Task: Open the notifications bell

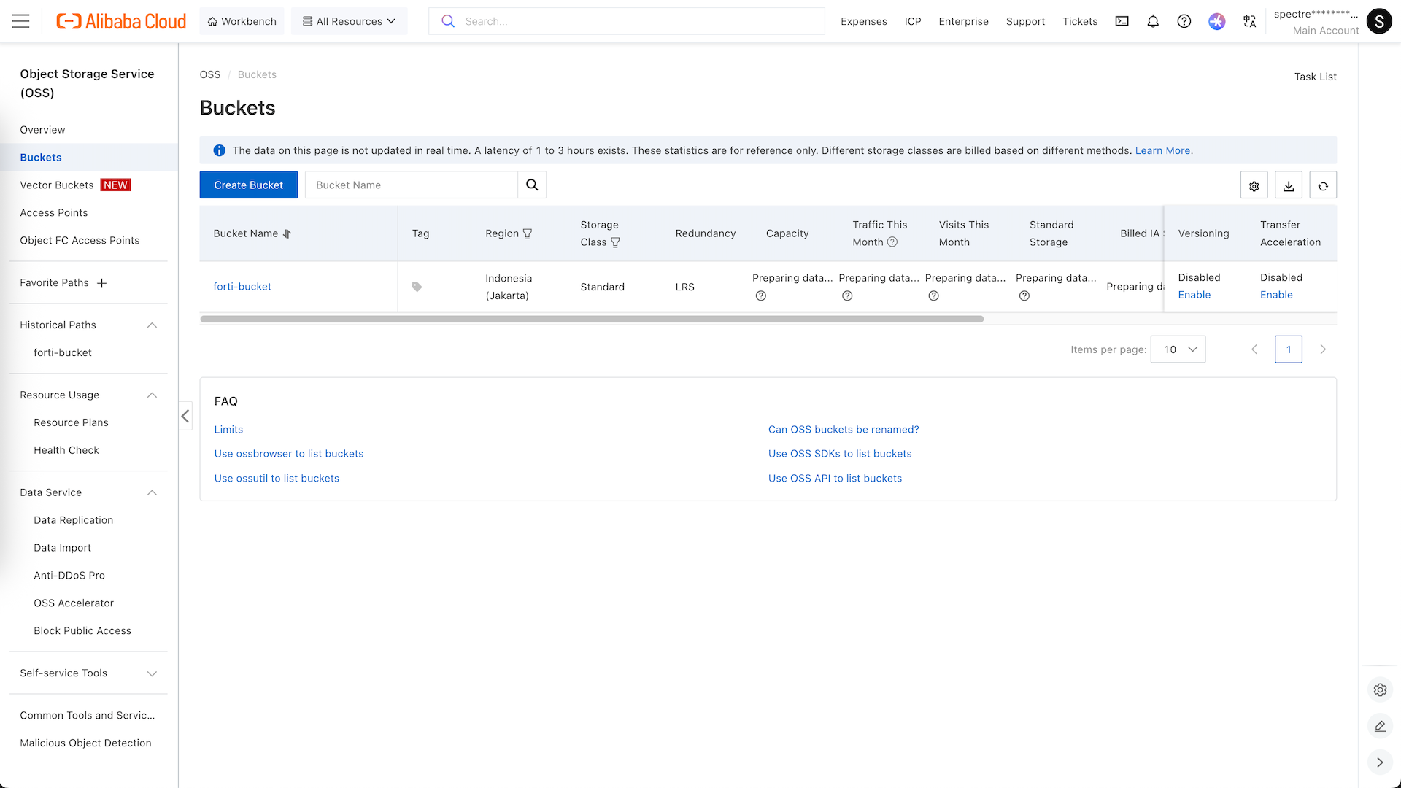Action: tap(1153, 21)
